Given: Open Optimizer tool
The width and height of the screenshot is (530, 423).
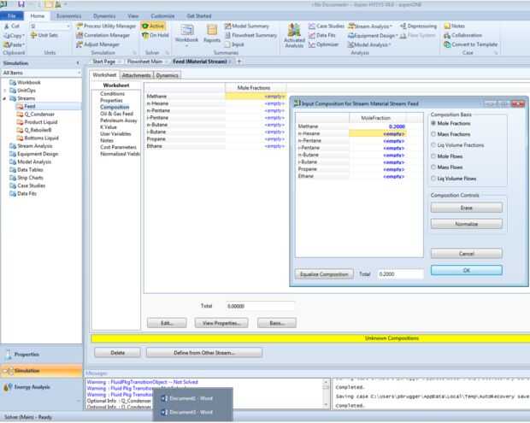Looking at the screenshot, I should pos(323,44).
